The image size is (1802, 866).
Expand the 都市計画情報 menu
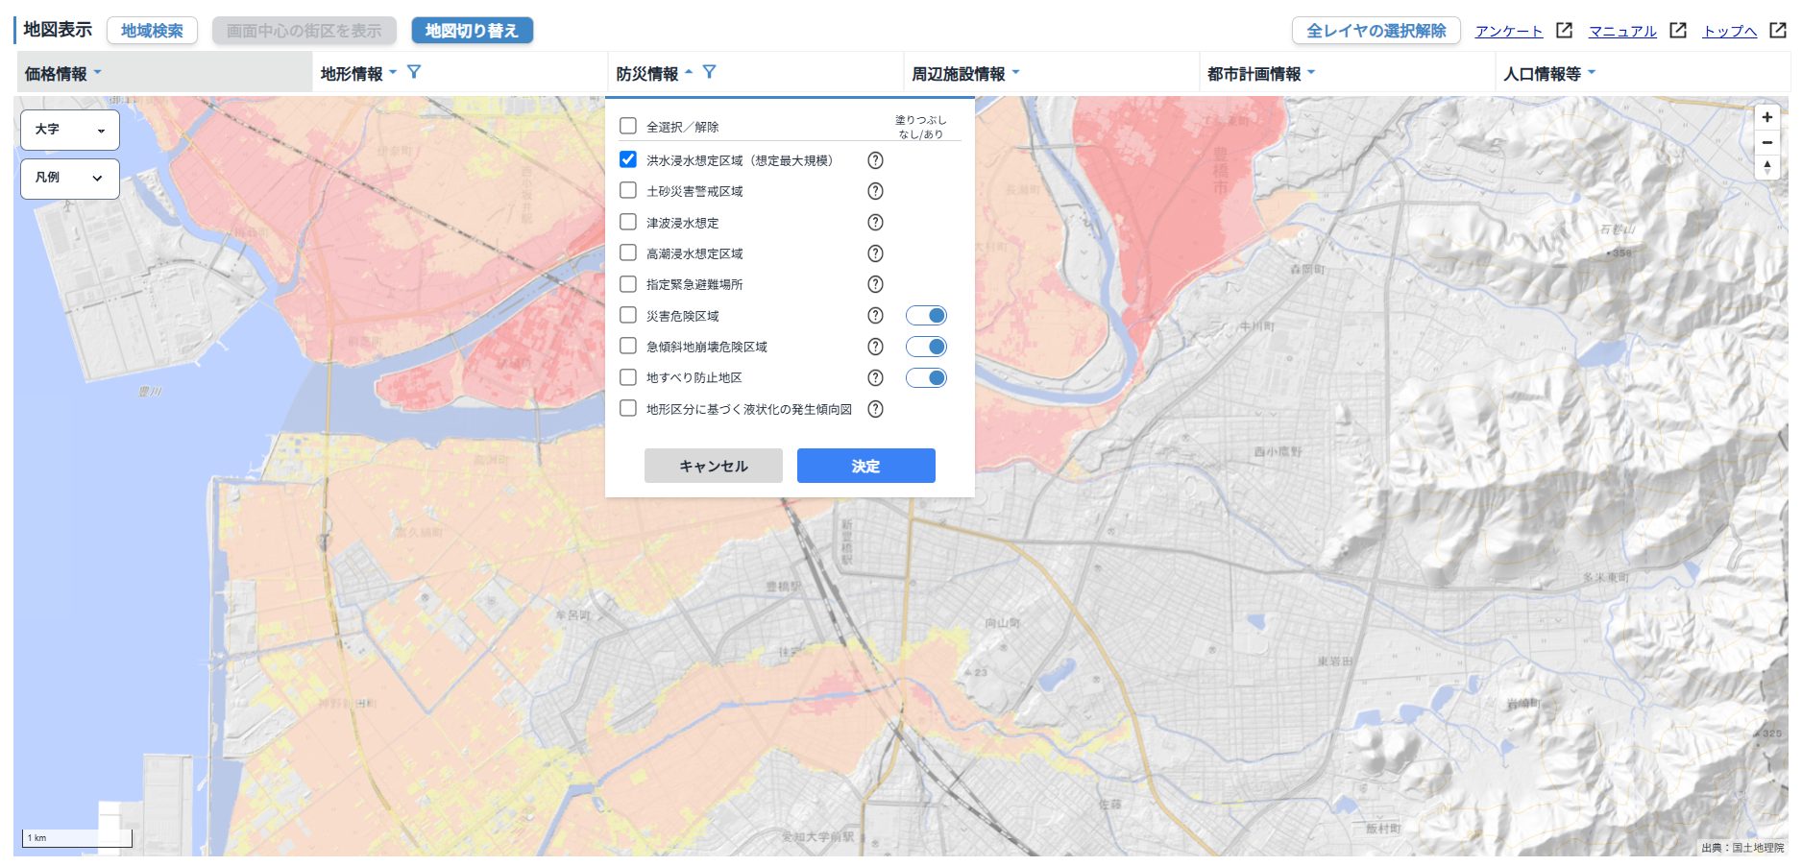(1260, 74)
